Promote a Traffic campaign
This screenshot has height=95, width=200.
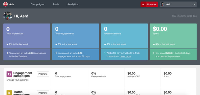click(x=43, y=93)
